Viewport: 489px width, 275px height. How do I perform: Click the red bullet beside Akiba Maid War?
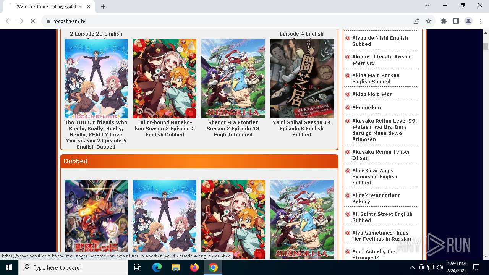pyautogui.click(x=348, y=94)
